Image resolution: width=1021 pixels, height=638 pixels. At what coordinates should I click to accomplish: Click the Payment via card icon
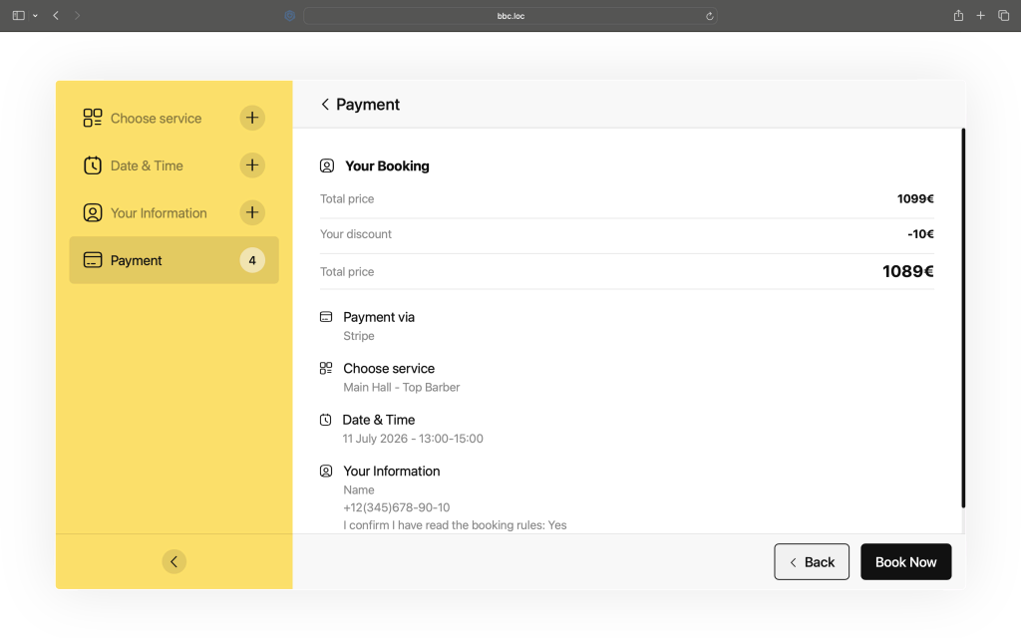(x=326, y=317)
